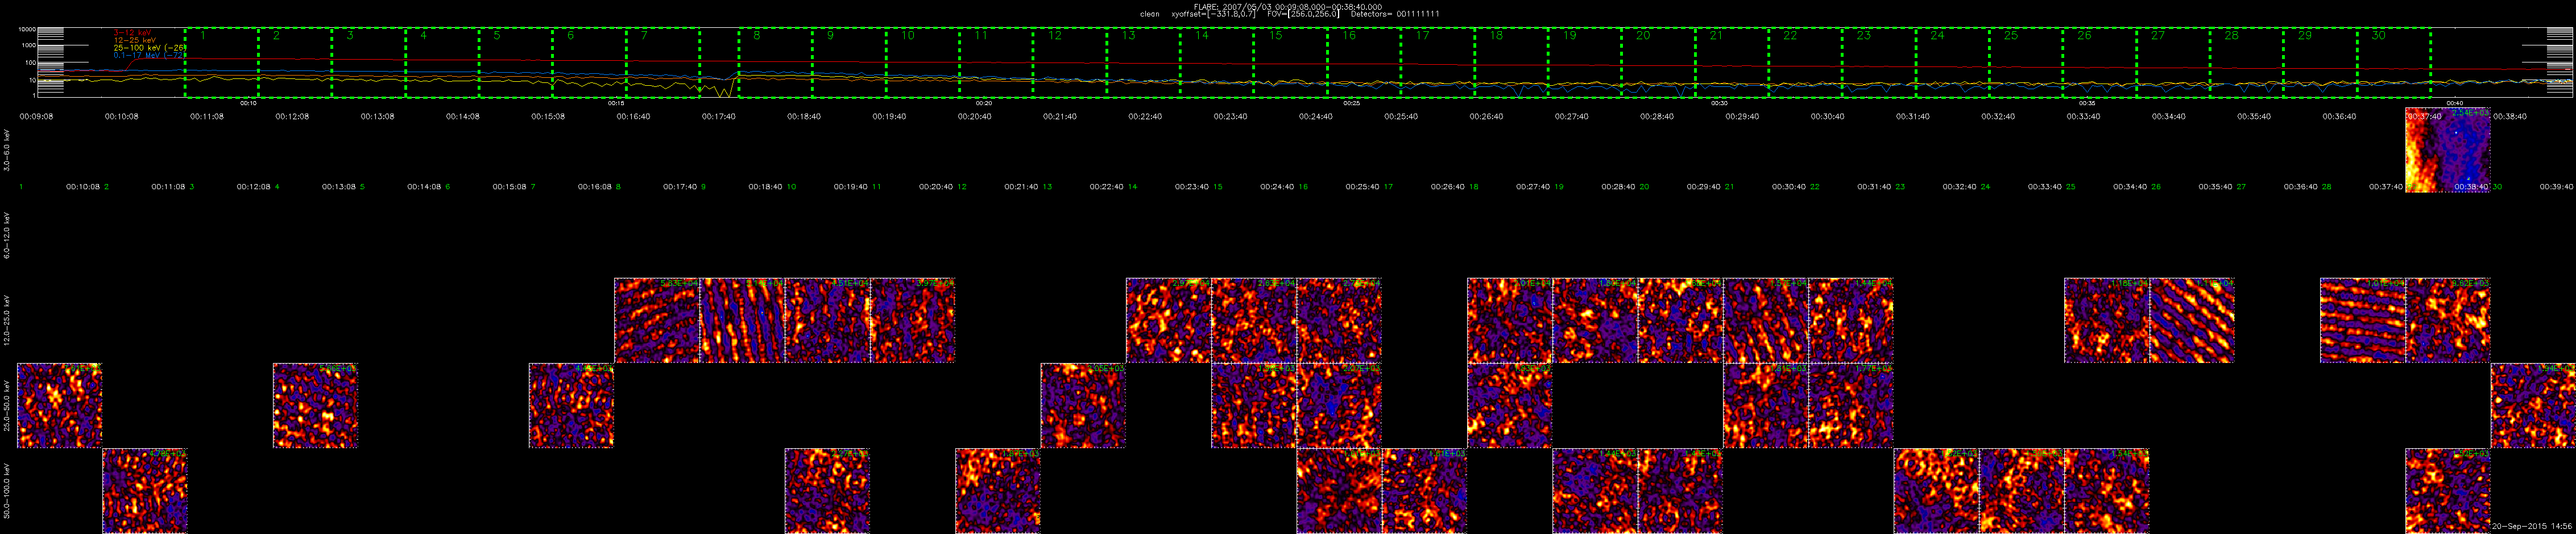Screen dimensions: 2576x534
Task: Click the 25.0–50.0 keV row label
Action: click(8, 405)
